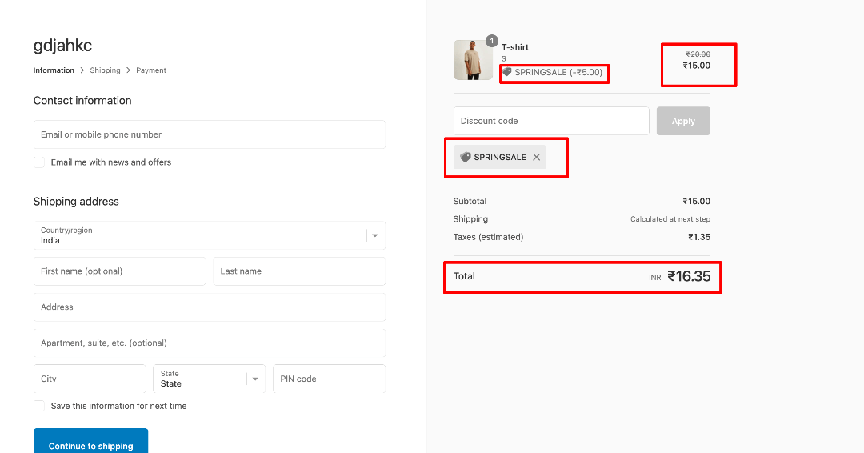Viewport: 864px width, 453px height.
Task: Focus the Email or mobile phone number field
Action: (210, 134)
